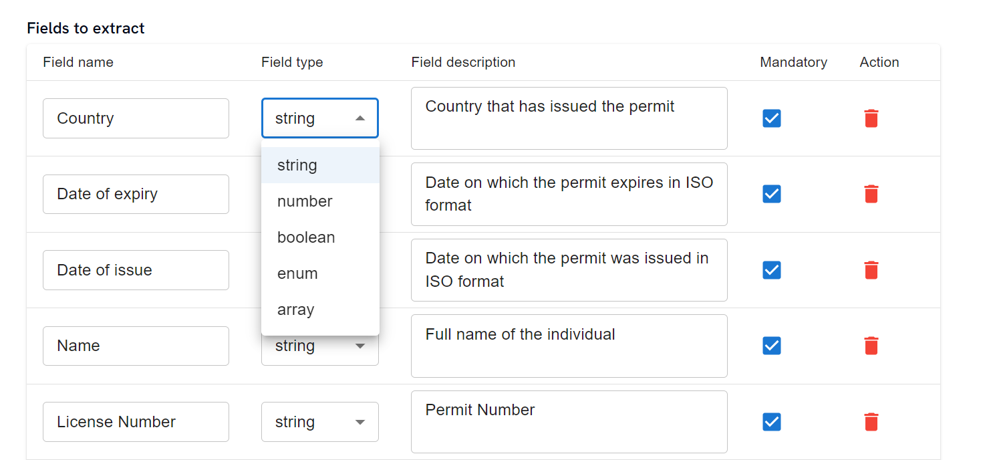989x460 pixels.
Task: Pick enum from the type list
Action: (297, 273)
